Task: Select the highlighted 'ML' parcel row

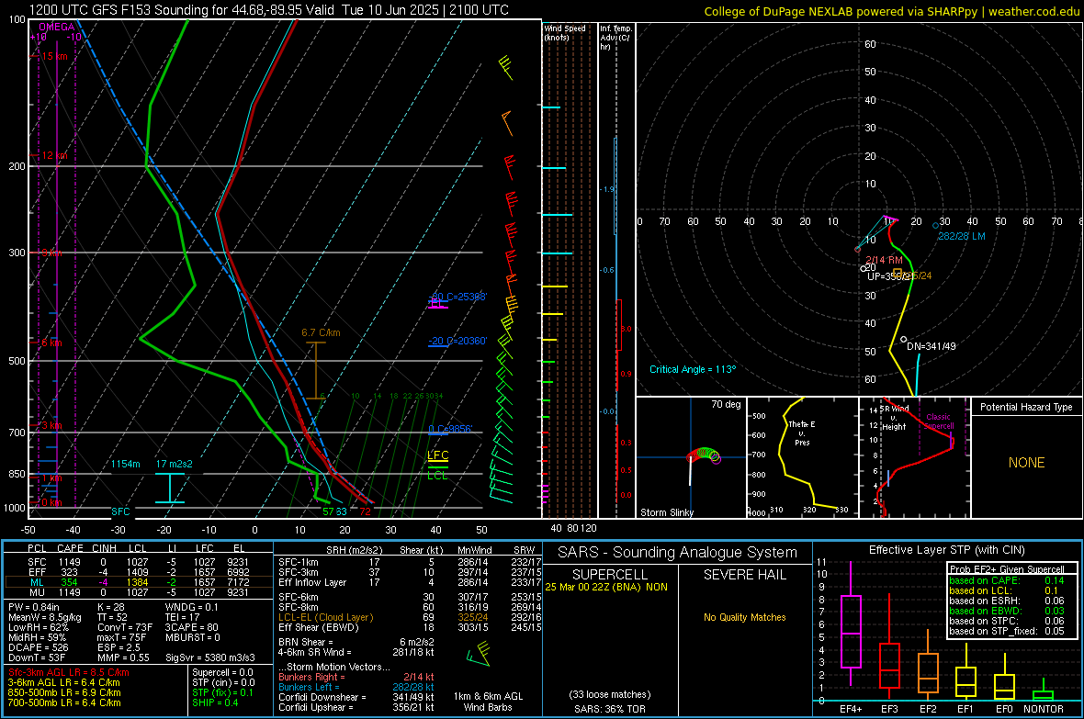Action: click(x=138, y=582)
